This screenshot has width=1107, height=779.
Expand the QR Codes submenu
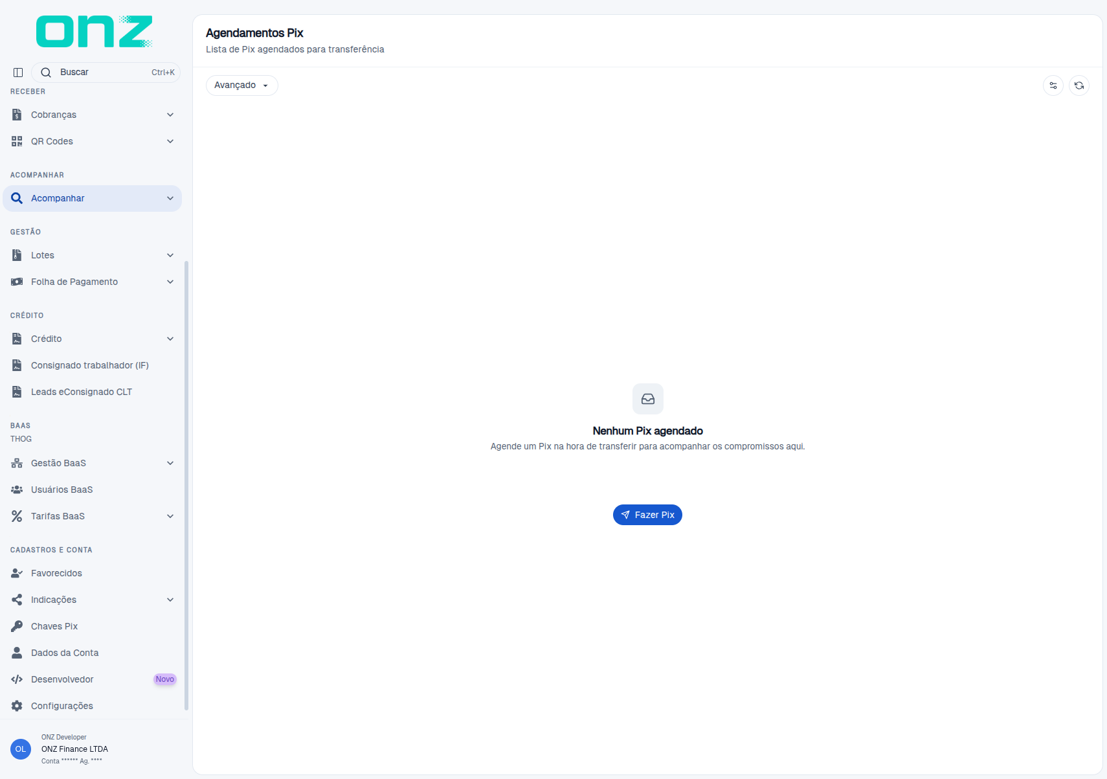[92, 141]
